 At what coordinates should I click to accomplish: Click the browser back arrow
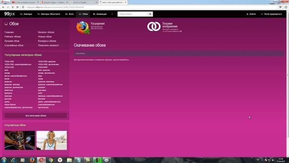coord(3,7)
